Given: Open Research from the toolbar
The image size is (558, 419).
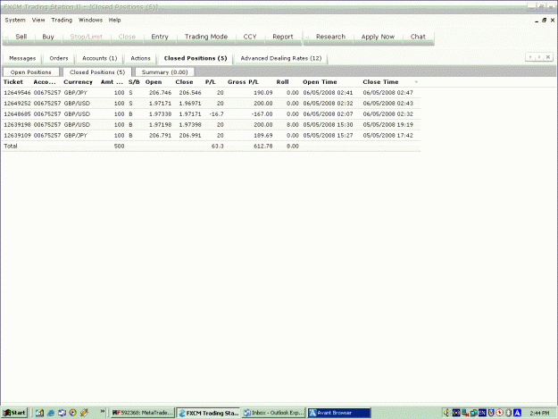Looking at the screenshot, I should point(330,37).
